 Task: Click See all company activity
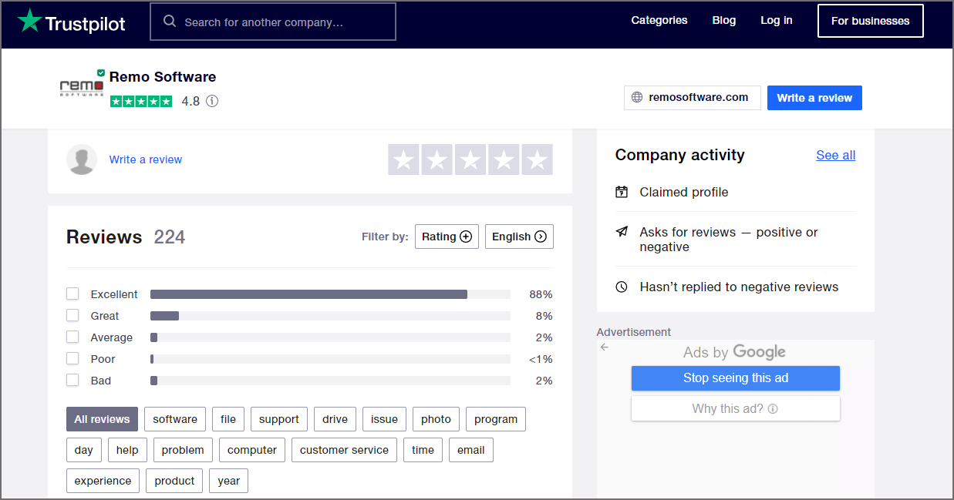[836, 155]
